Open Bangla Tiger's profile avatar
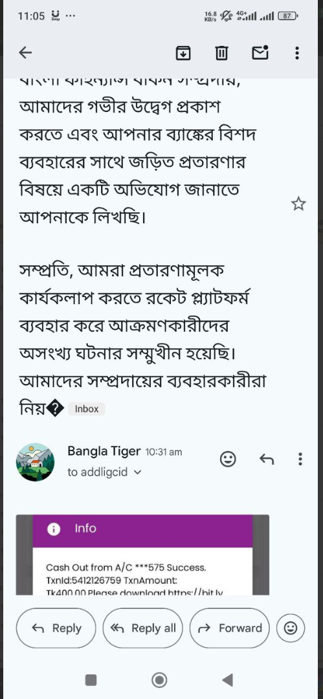 35,462
